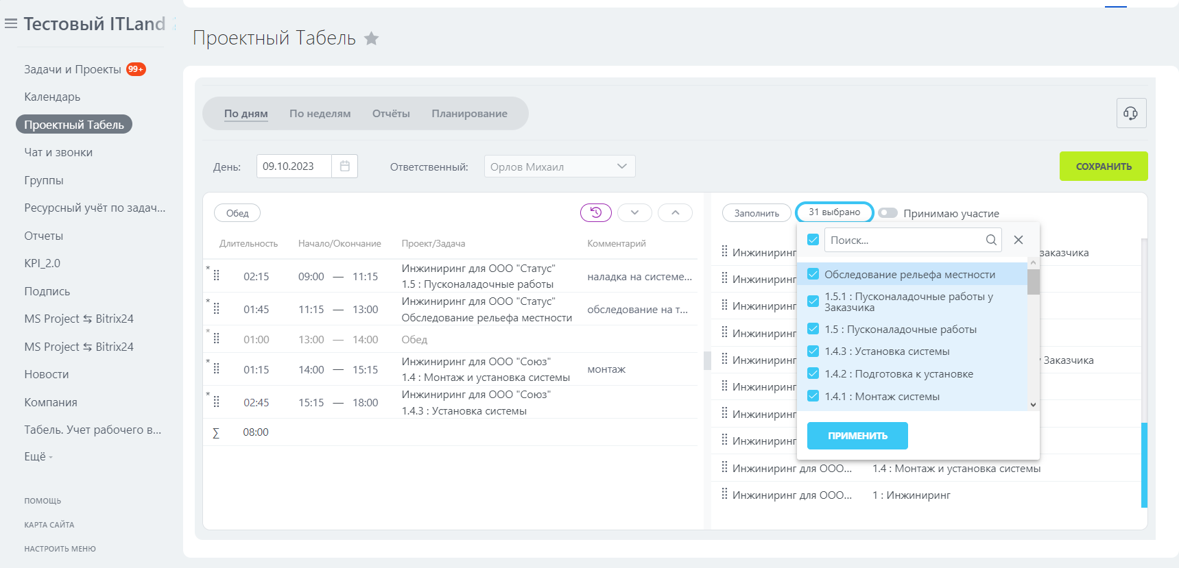Image resolution: width=1179 pixels, height=568 pixels.
Task: Click the search magnifier in the filter popup
Action: tap(991, 240)
